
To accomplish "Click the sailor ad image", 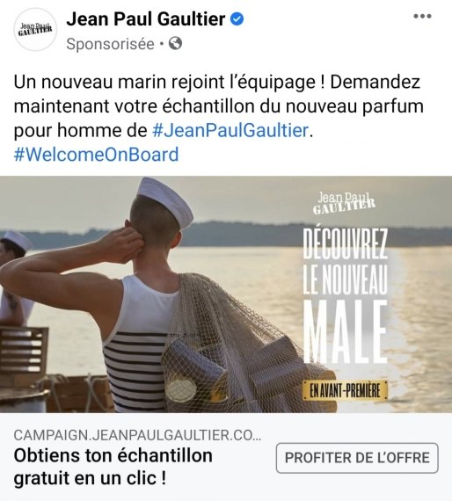I will click(x=226, y=294).
